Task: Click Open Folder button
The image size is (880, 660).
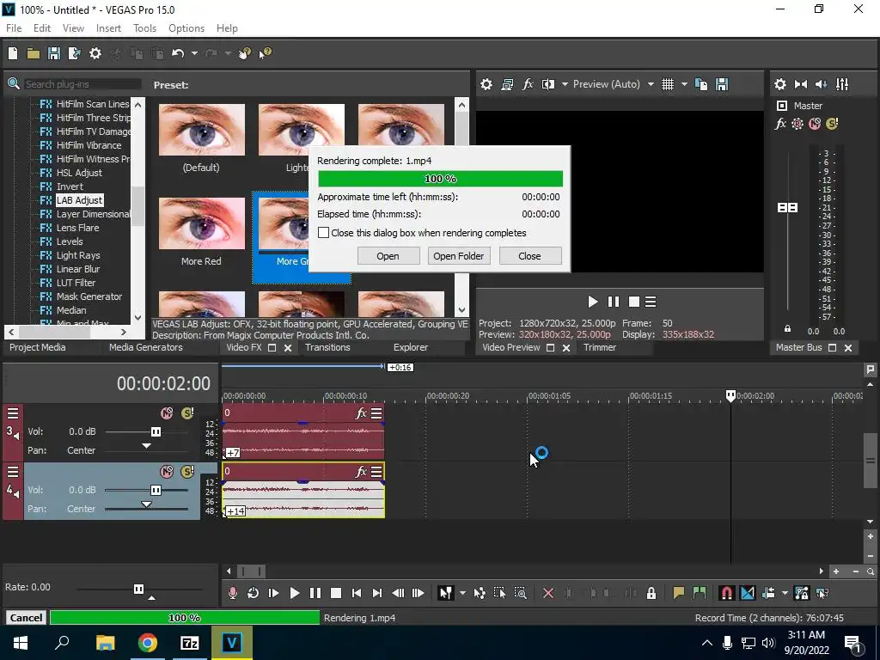Action: click(459, 256)
